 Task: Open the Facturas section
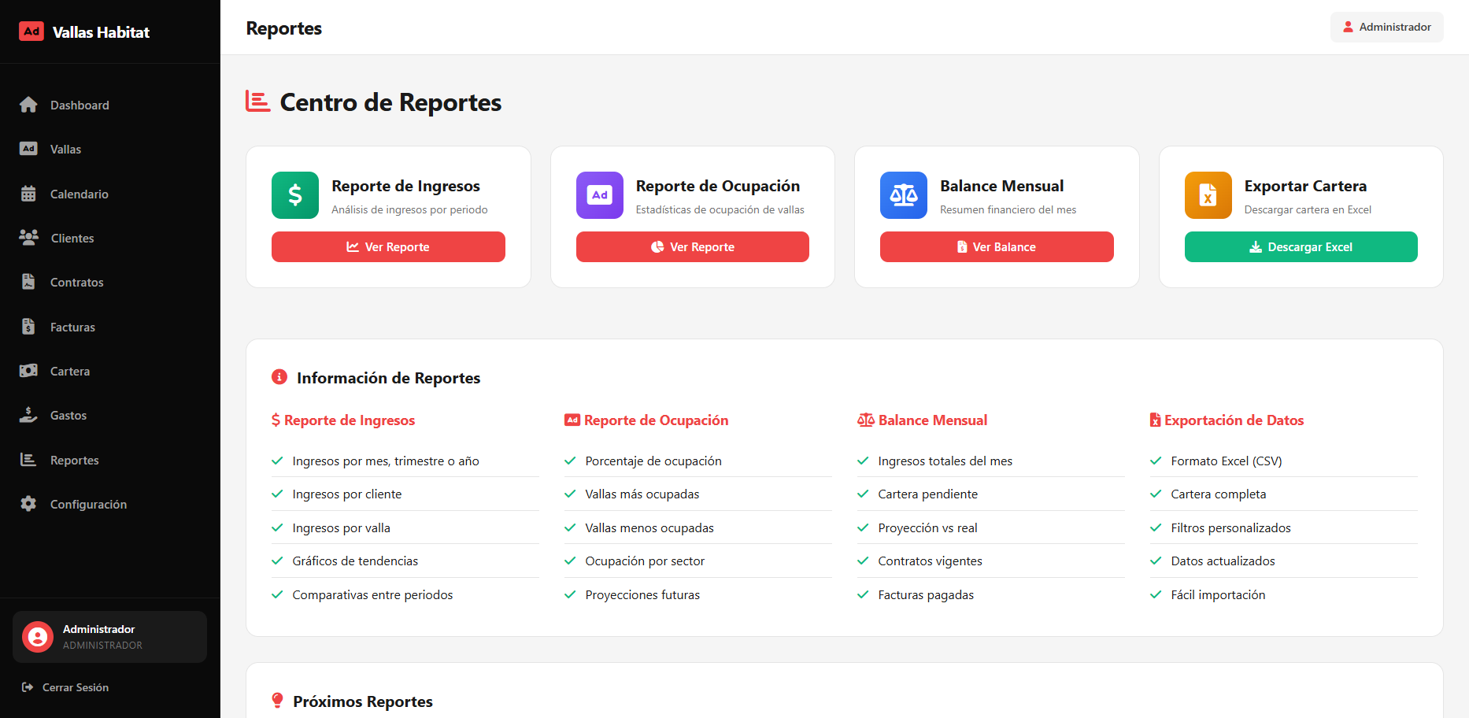[x=72, y=328]
